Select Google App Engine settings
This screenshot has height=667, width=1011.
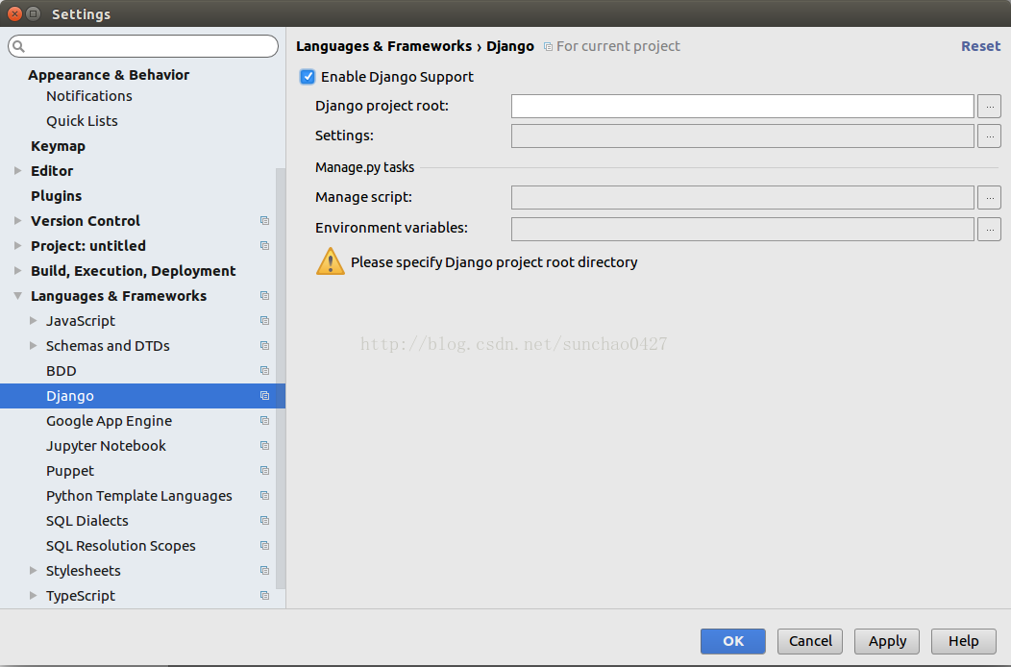109,421
